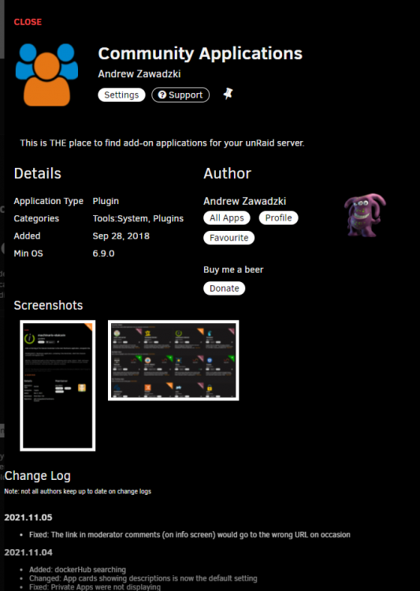420x591 pixels.
Task: Click the 'Fixed: The link in moderator comments' entry
Action: pos(190,535)
